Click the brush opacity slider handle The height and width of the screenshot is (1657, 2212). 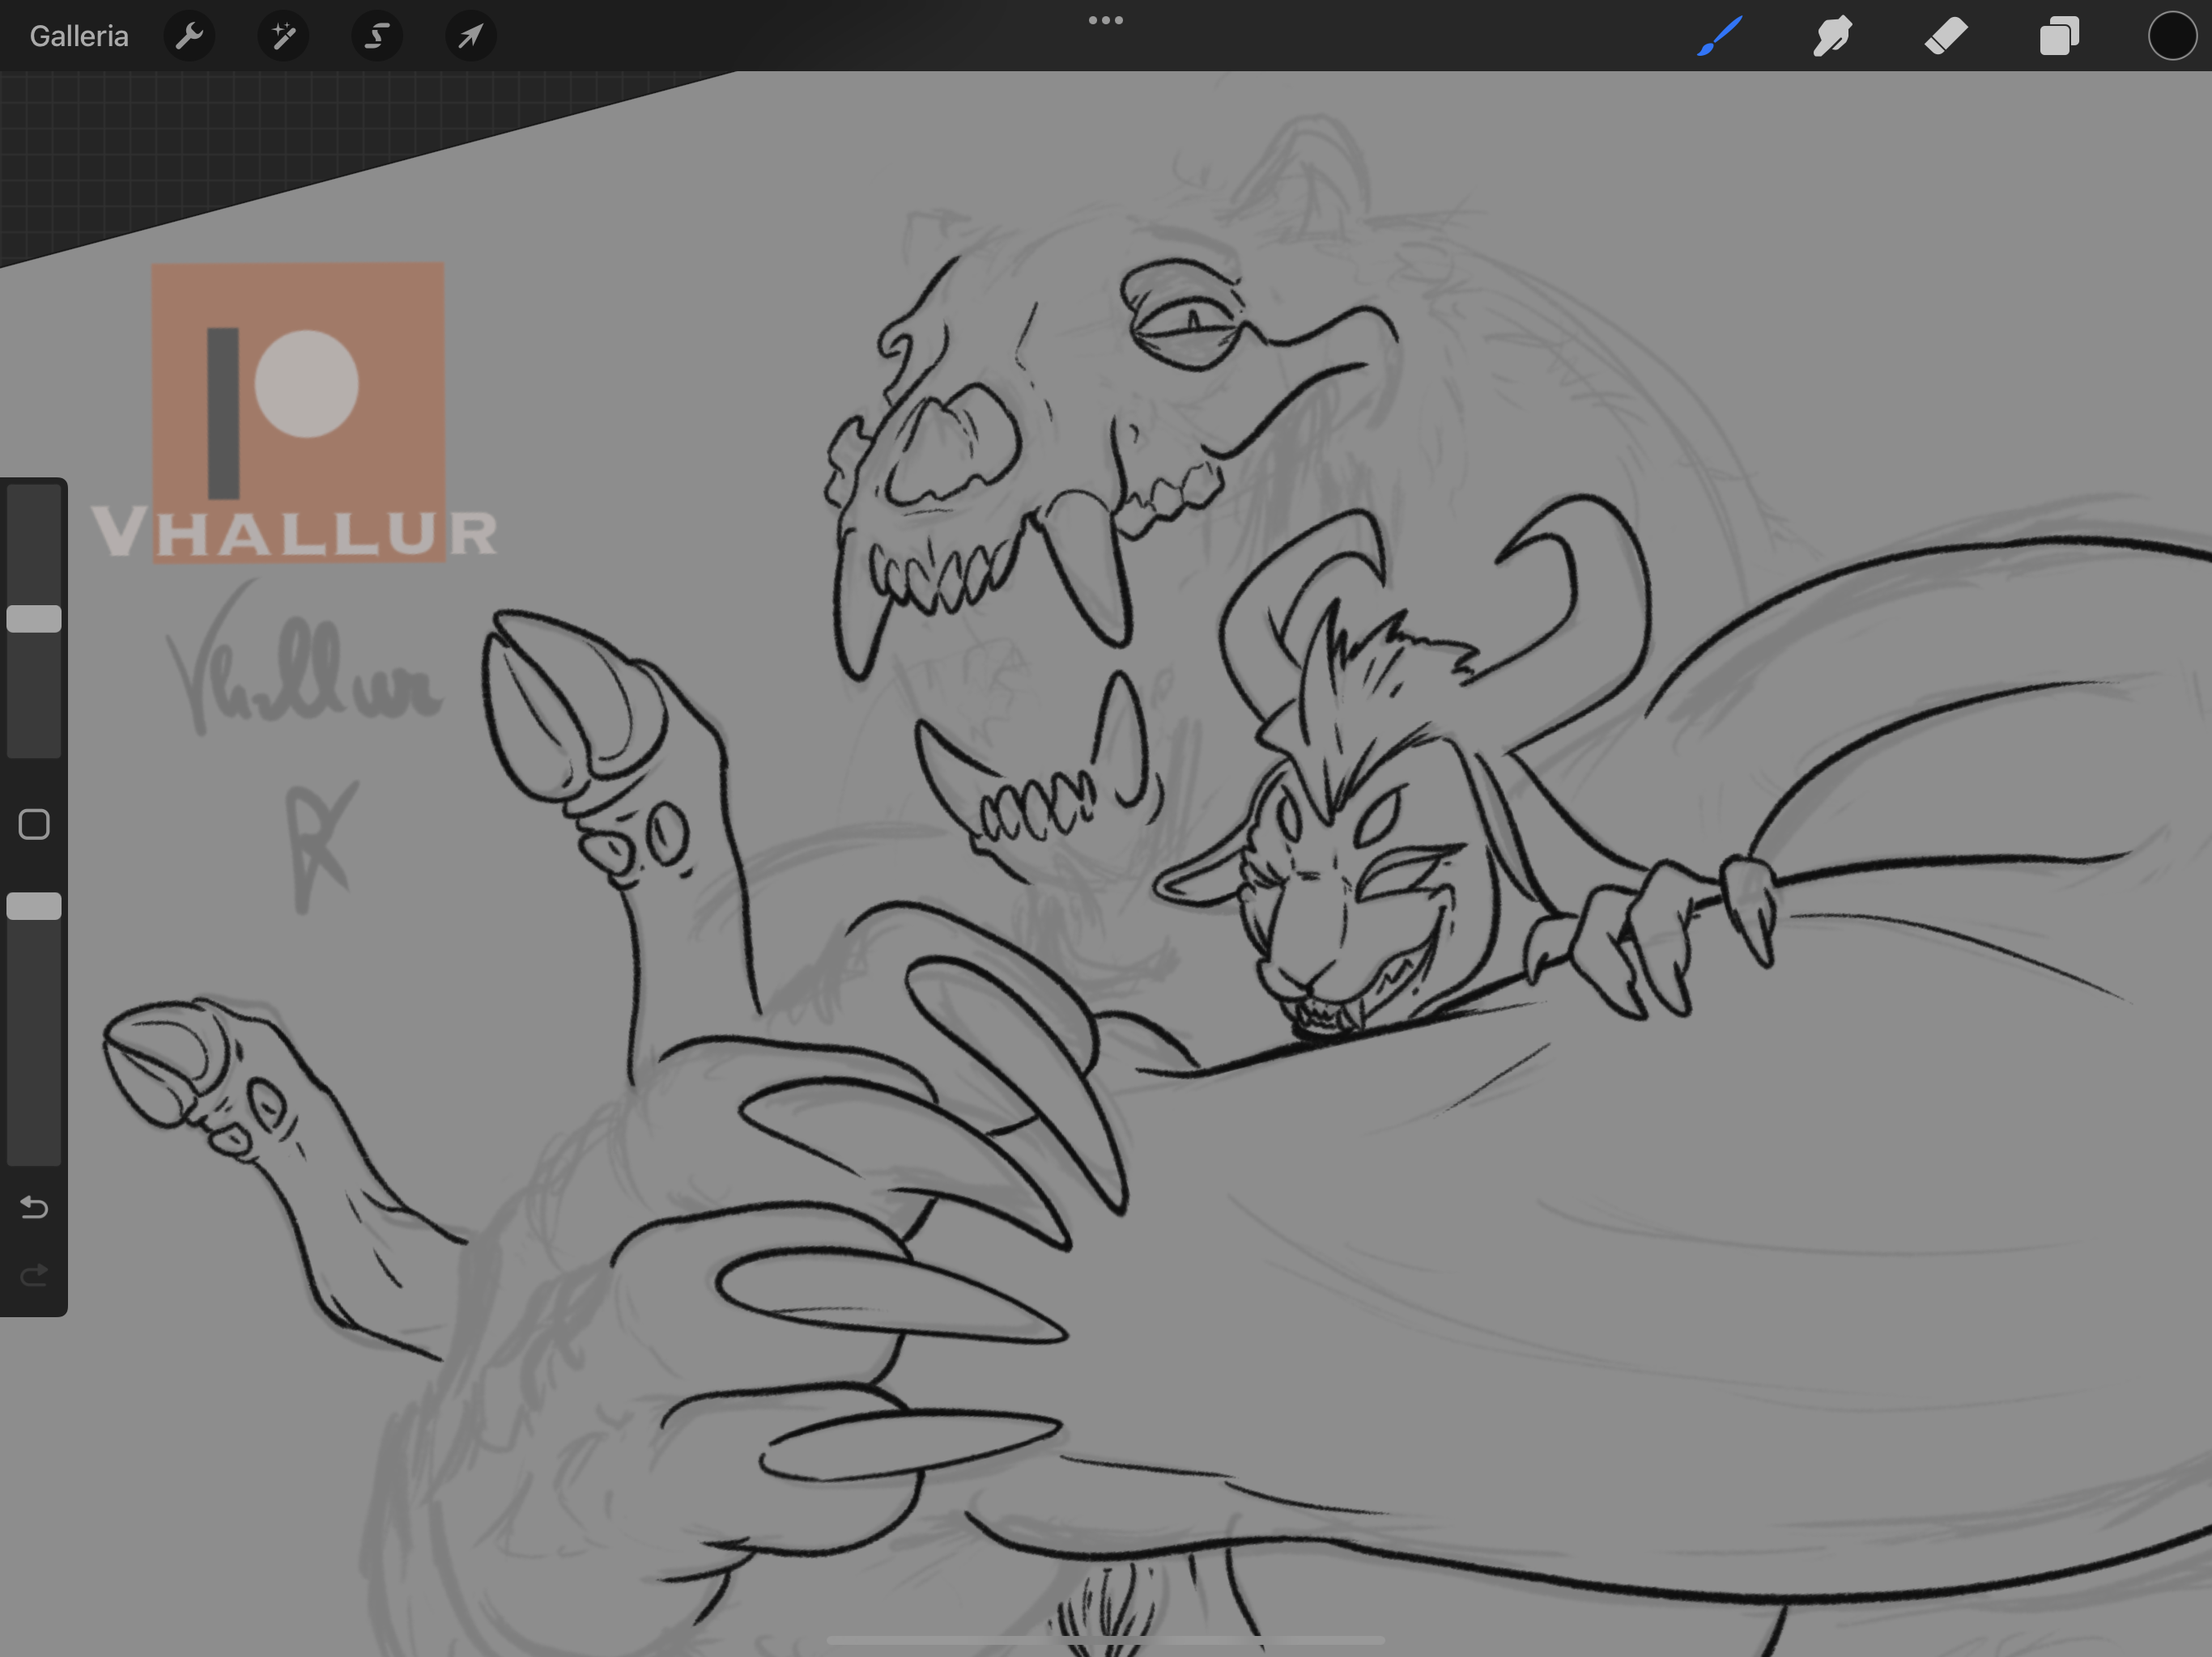34,905
